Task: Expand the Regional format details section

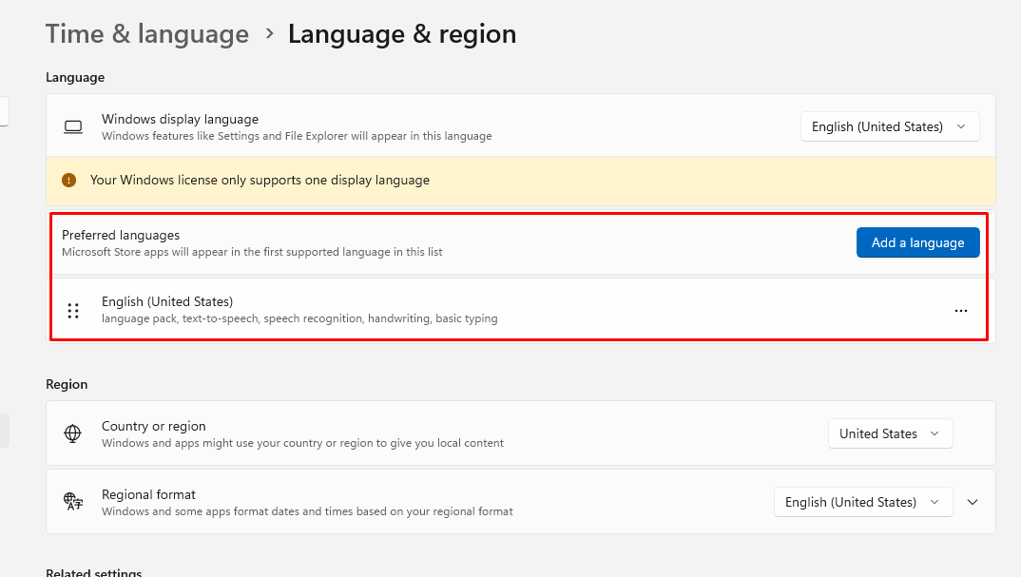Action: pyautogui.click(x=973, y=502)
